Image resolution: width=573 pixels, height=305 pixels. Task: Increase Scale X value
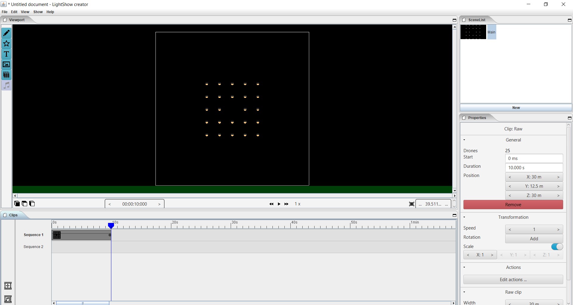(x=492, y=255)
